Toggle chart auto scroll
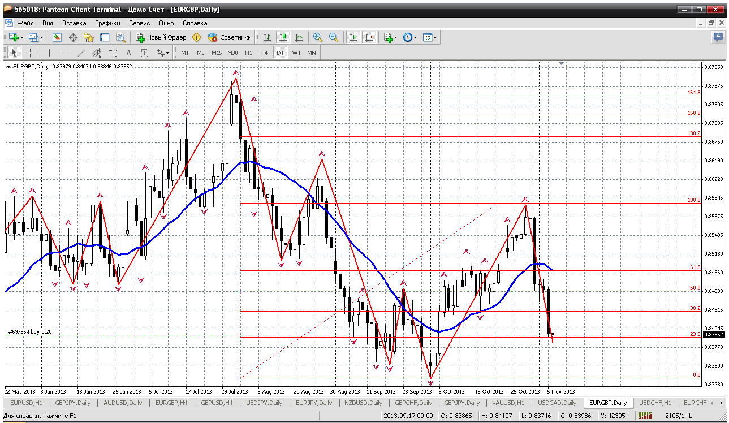Viewport: 729px width, 423px height. [x=353, y=37]
